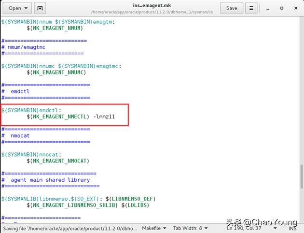Open the Makefile language selector

pos(154,228)
